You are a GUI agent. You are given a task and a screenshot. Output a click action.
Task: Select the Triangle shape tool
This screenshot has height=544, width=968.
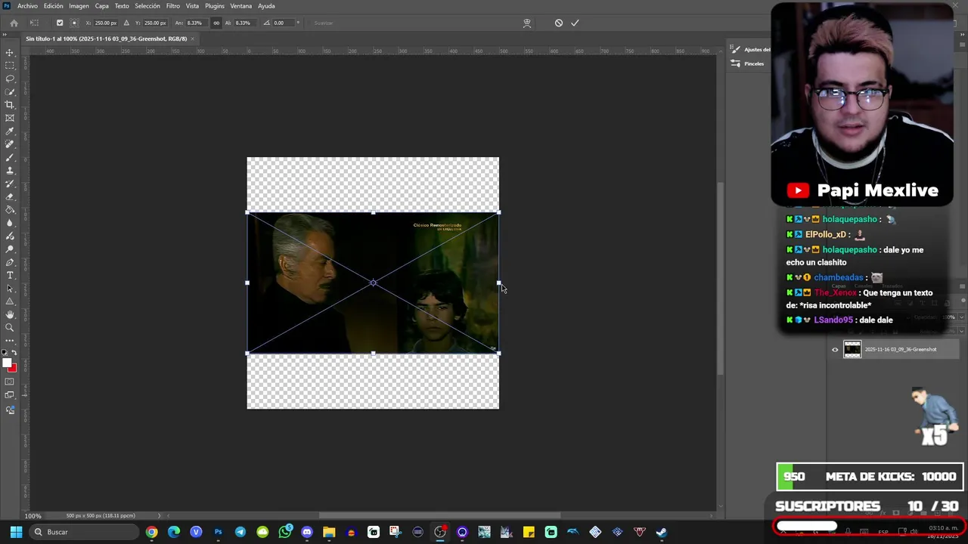pos(10,301)
